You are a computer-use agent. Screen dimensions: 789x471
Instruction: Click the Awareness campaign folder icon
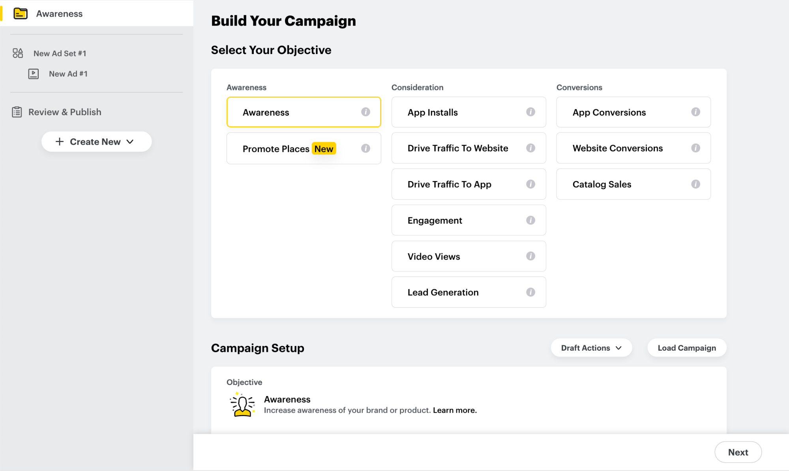coord(21,13)
